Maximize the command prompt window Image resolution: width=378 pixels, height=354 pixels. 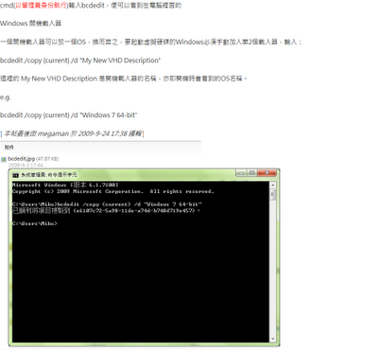(x=252, y=173)
